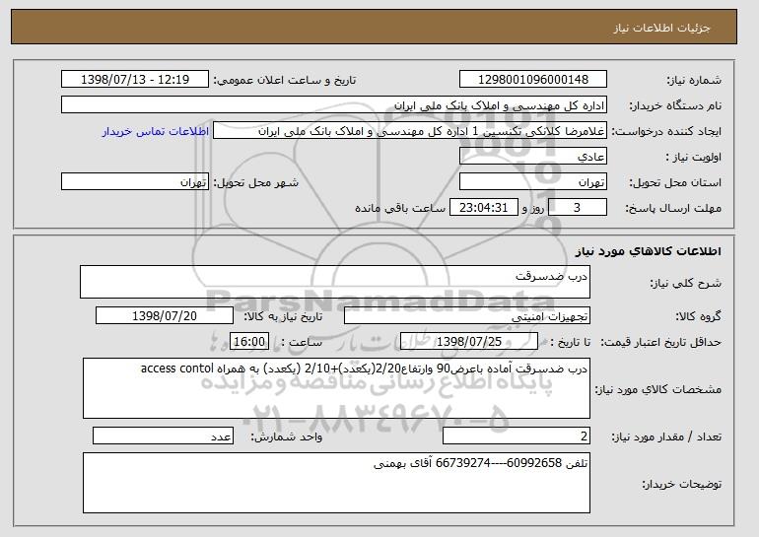Click the جزئیات اطلاعات نیاز header title

pyautogui.click(x=661, y=28)
